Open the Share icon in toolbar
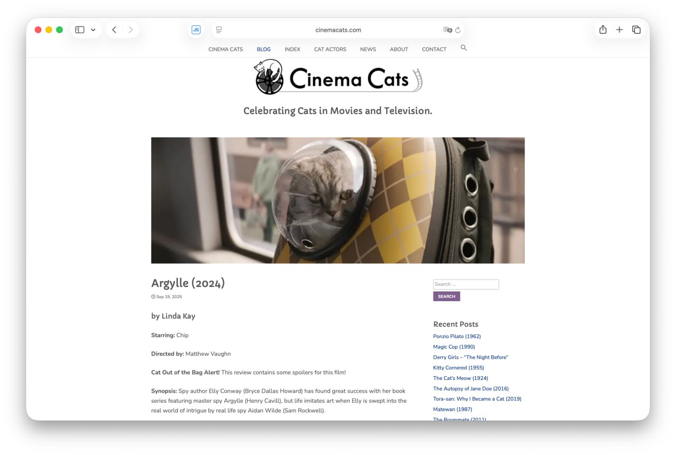The height and width of the screenshot is (455, 676). point(603,30)
